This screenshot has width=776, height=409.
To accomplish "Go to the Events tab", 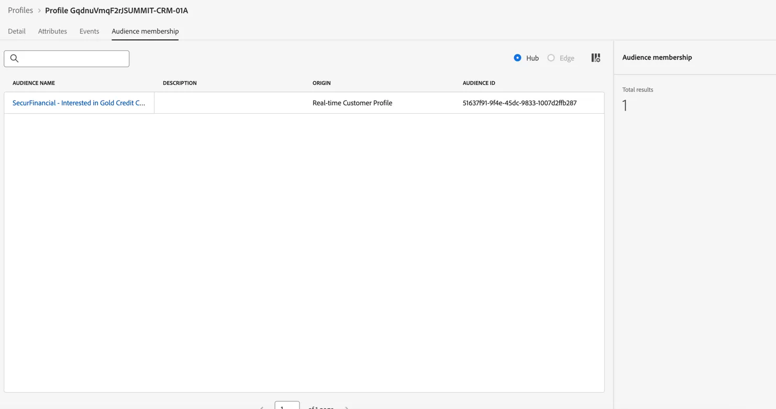I will click(x=89, y=31).
